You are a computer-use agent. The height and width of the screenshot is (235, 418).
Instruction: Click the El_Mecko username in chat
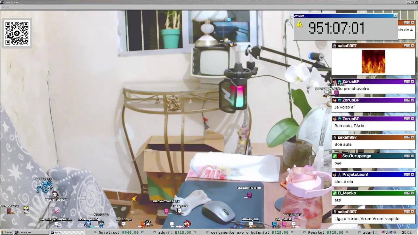tap(347, 193)
